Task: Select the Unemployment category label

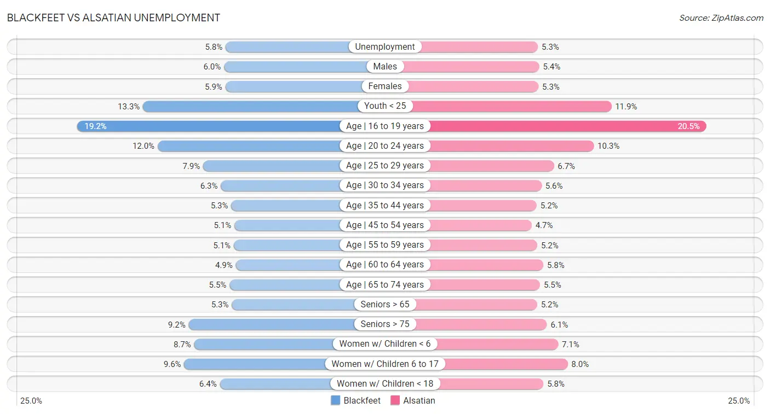Action: click(385, 47)
